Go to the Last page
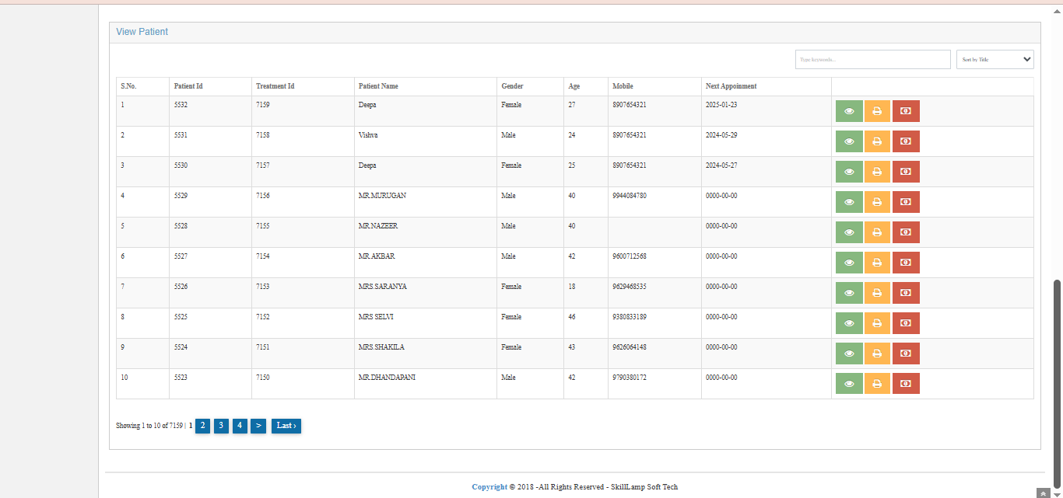This screenshot has width=1063, height=498. pyautogui.click(x=286, y=426)
